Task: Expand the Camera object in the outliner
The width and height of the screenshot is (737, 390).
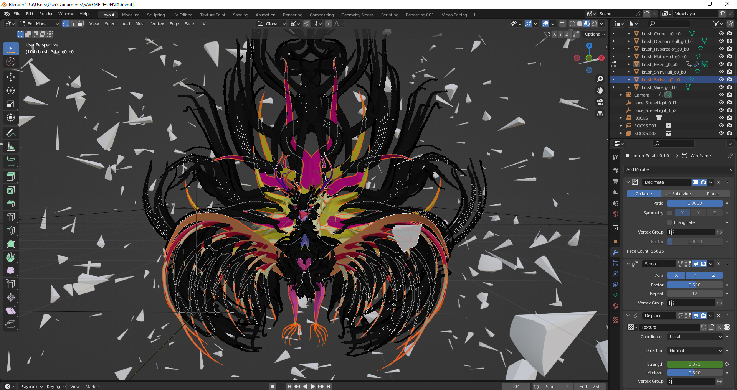Action: 621,95
